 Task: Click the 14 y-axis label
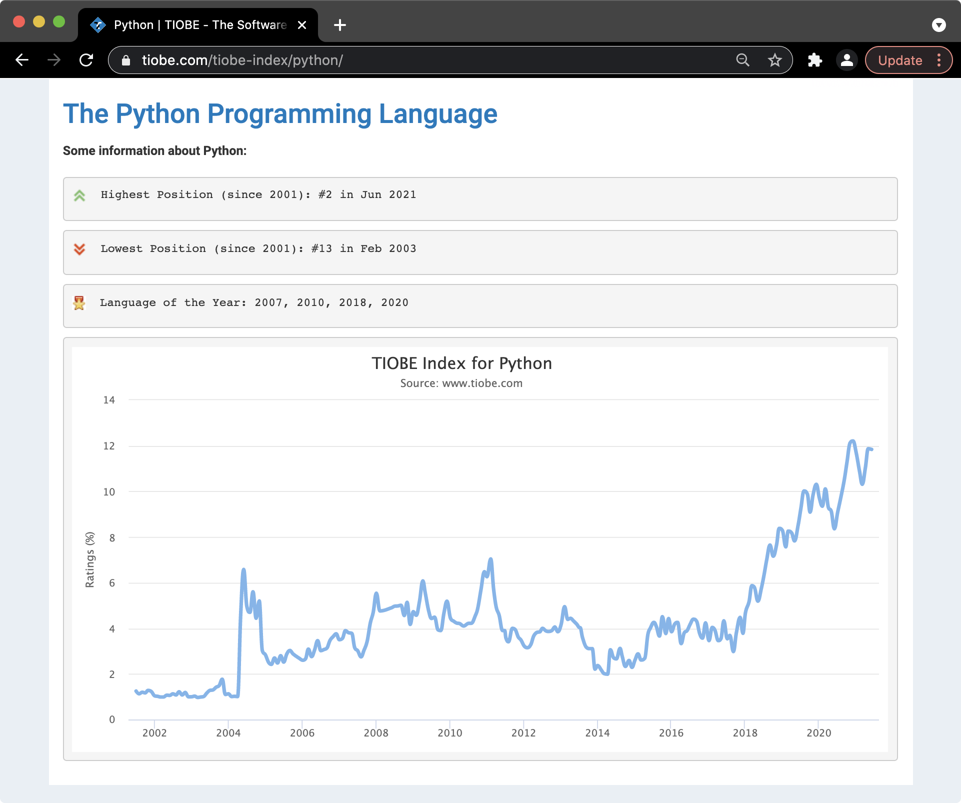click(x=109, y=400)
